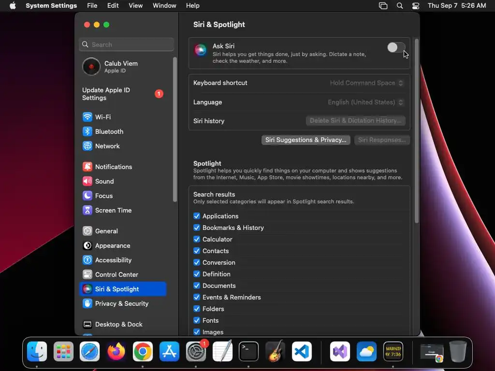Click the Calub Viem Apple ID avatar
The height and width of the screenshot is (371, 495).
(91, 67)
